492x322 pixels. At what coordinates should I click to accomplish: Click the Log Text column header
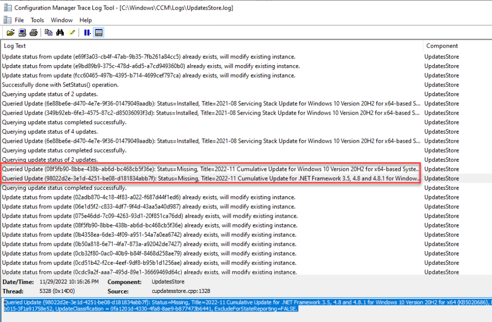point(15,46)
